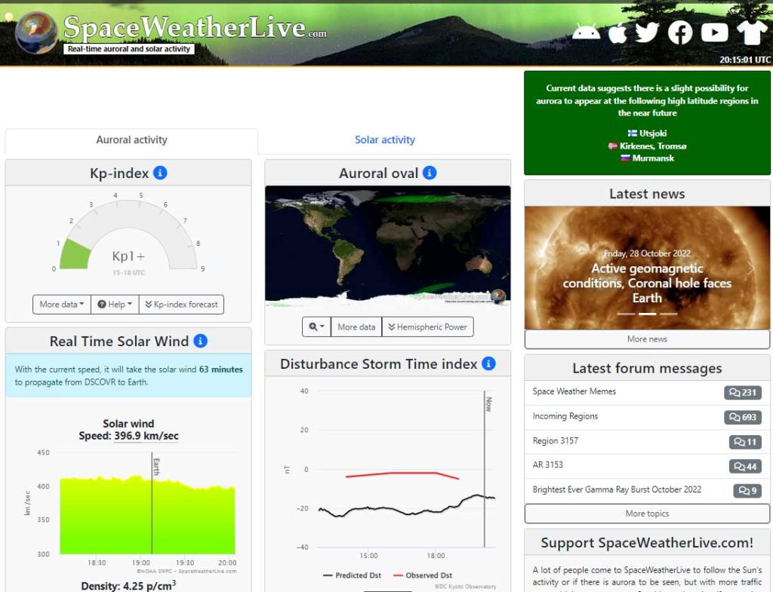Click the SpaceWeatherLive globe logo
Image resolution: width=773 pixels, height=592 pixels.
[36, 32]
